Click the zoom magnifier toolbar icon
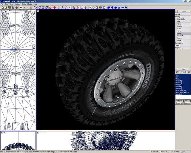 point(90,7)
